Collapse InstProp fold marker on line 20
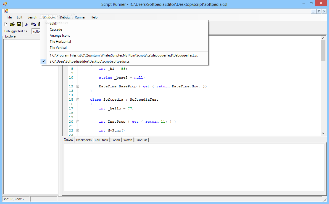Viewport: 329px width, 204px height. pyautogui.click(x=78, y=122)
